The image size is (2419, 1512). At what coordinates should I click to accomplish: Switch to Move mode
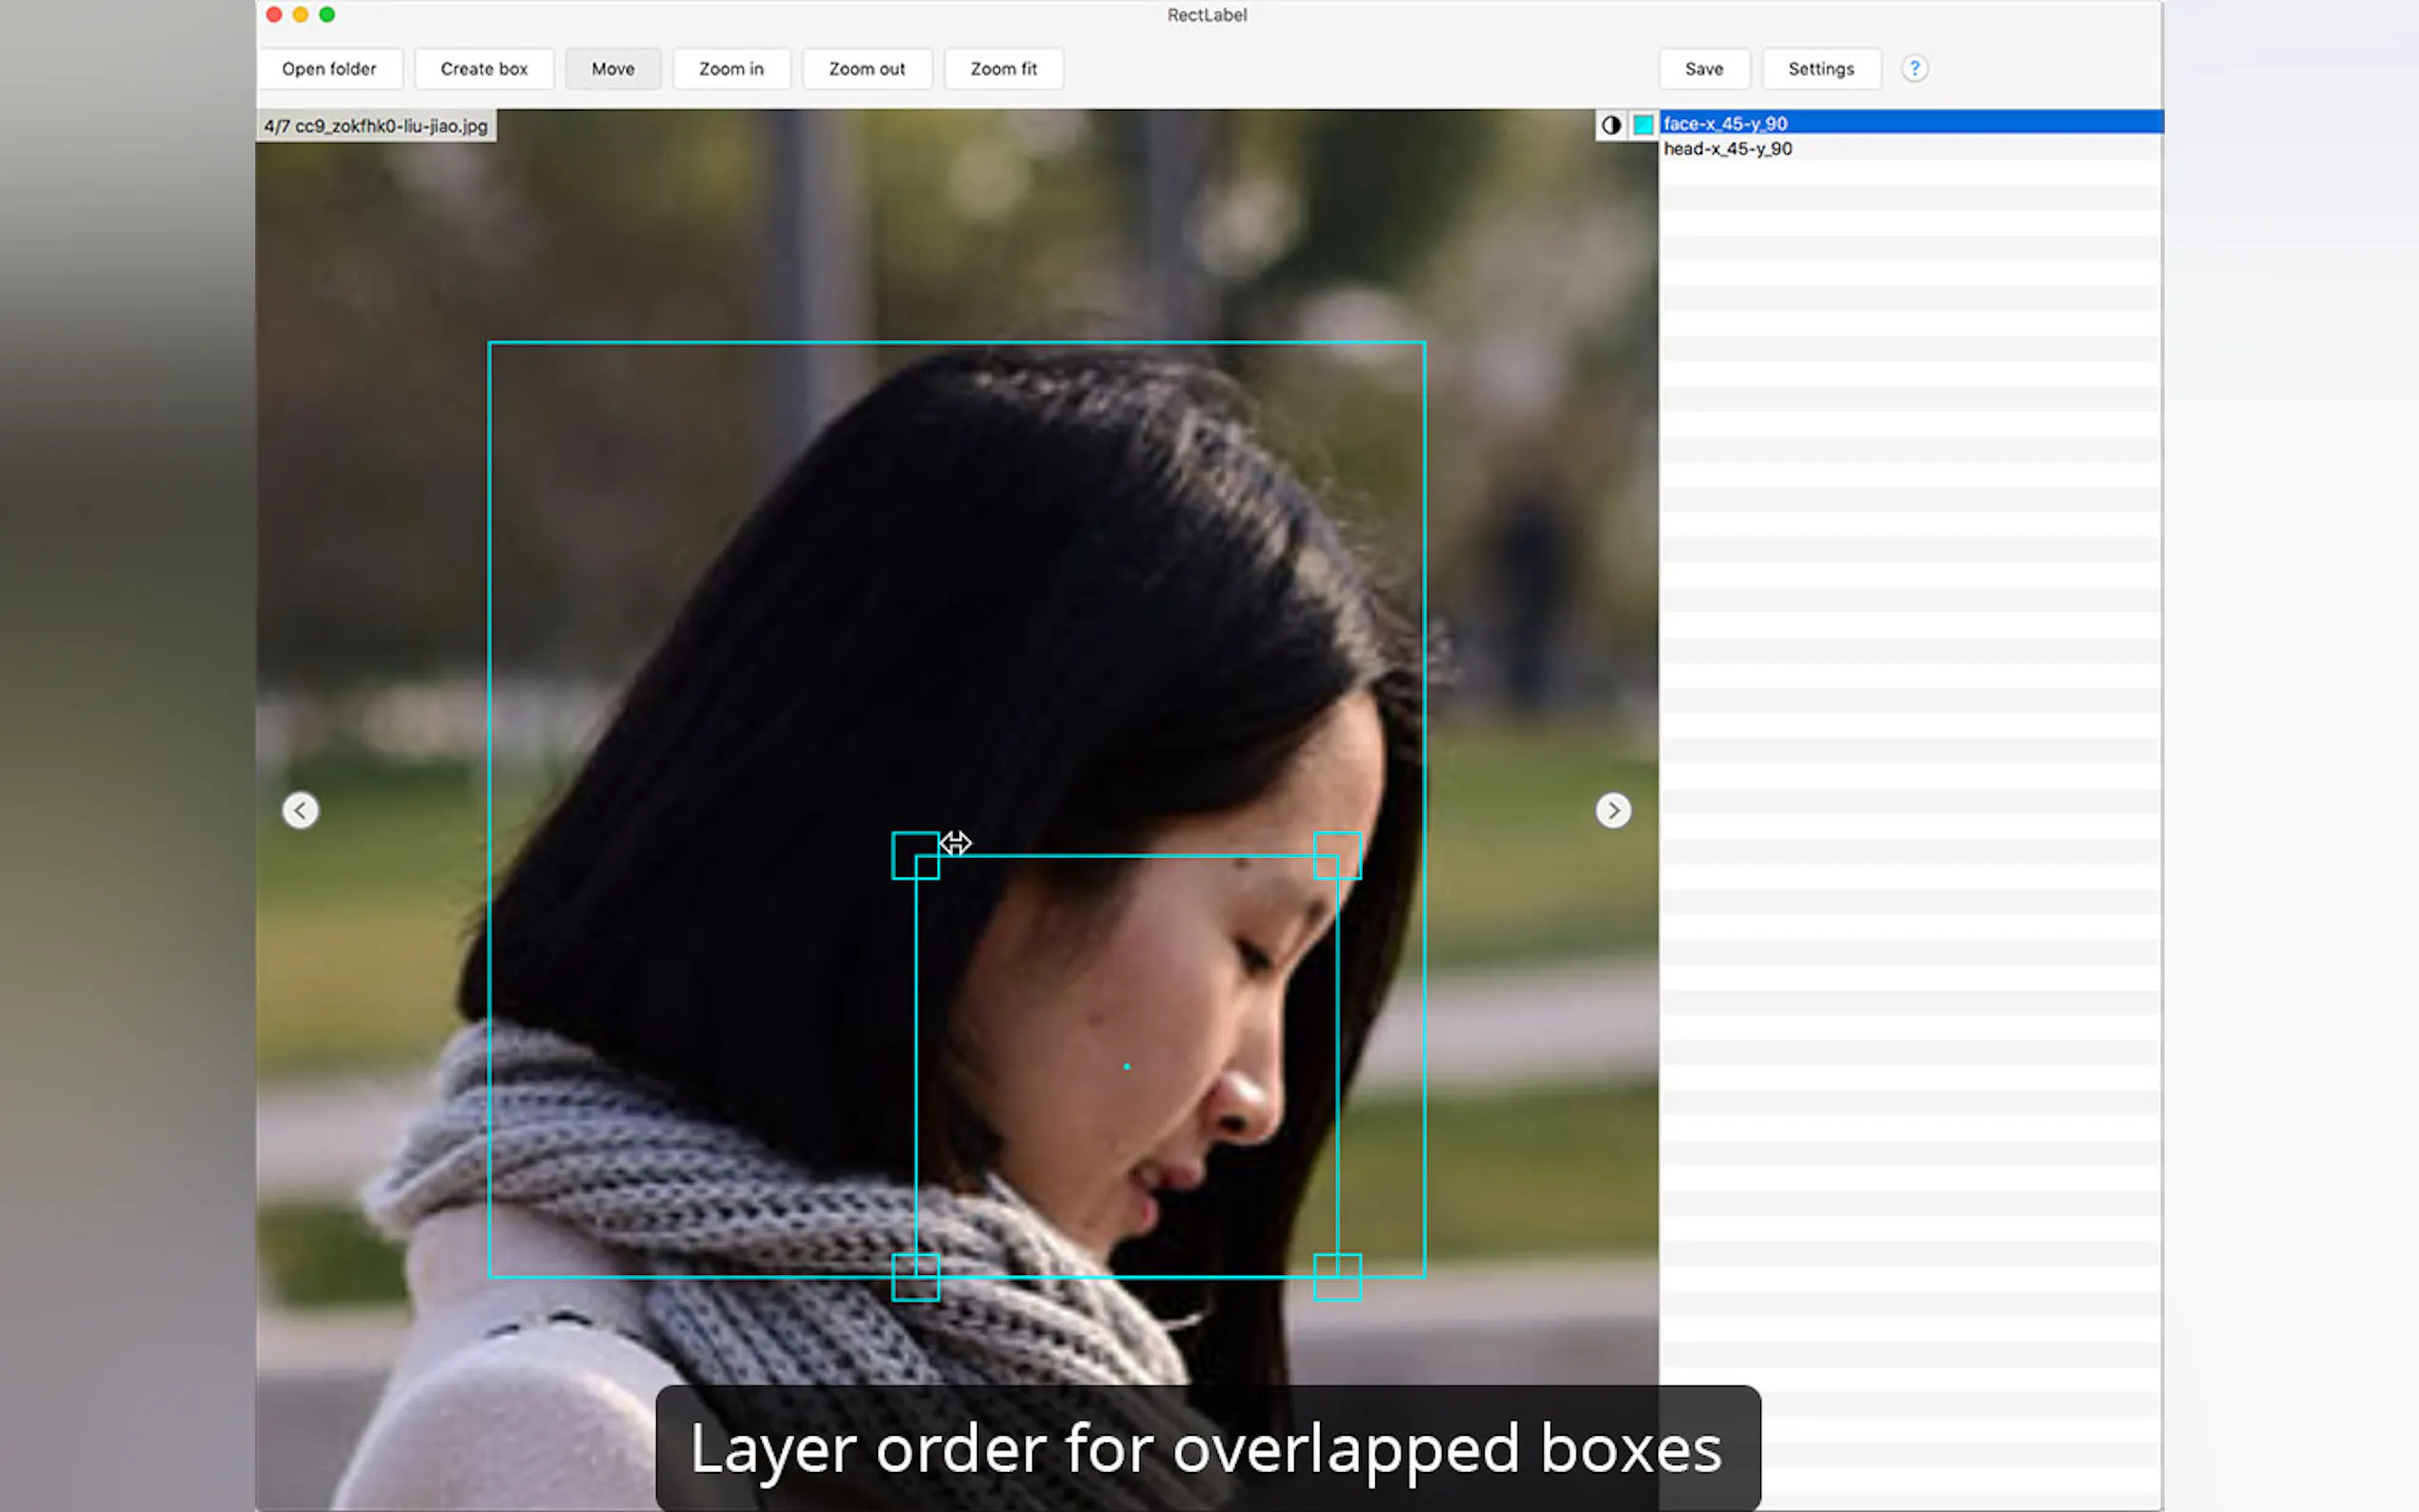pos(612,69)
